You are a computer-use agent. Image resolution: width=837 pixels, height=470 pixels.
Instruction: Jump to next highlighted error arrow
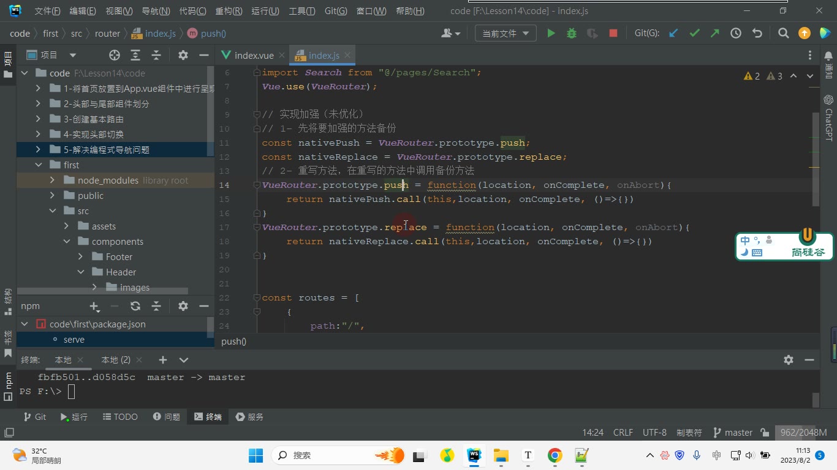[x=810, y=76]
